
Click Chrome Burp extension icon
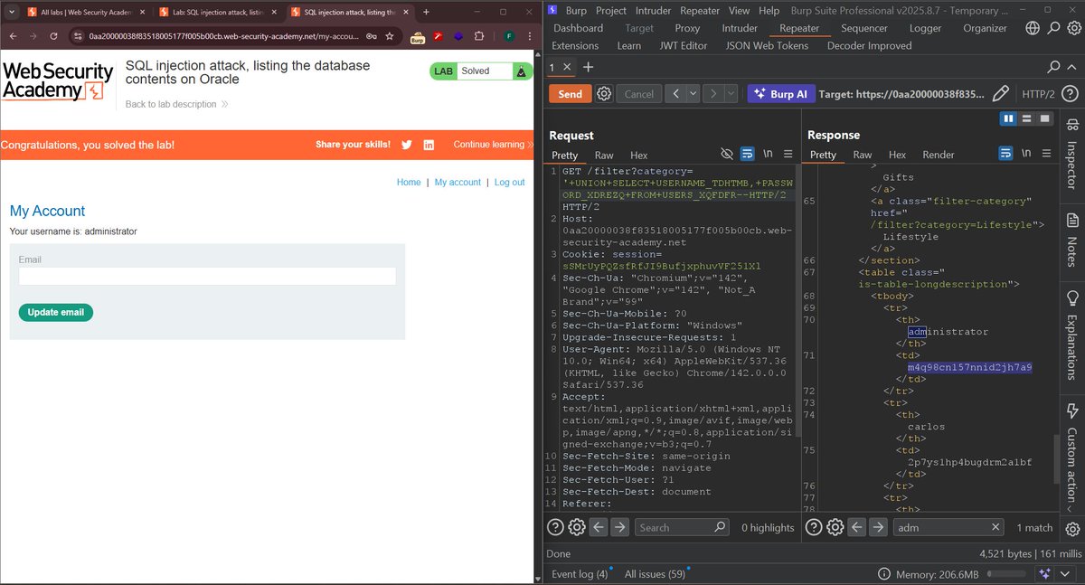pos(418,36)
